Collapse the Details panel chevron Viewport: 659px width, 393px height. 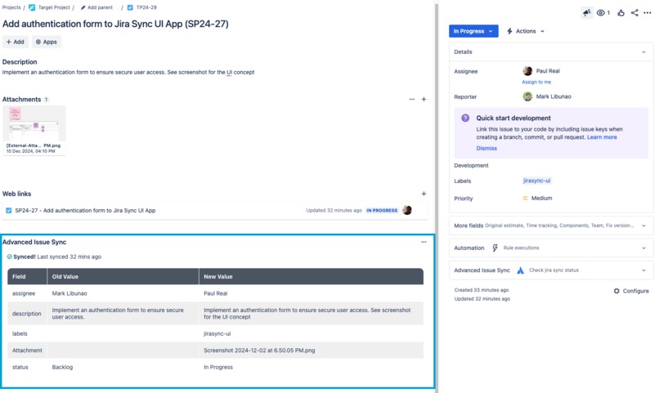[643, 52]
